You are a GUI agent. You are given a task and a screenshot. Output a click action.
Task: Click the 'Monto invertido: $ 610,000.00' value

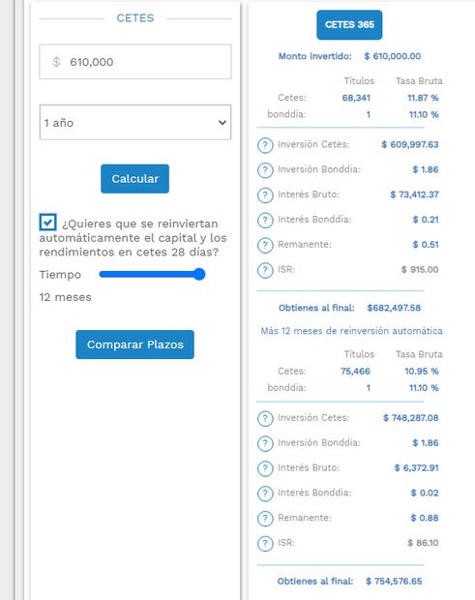click(393, 56)
